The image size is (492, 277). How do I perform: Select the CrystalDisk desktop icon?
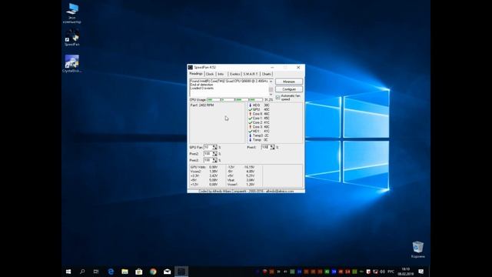[71, 64]
